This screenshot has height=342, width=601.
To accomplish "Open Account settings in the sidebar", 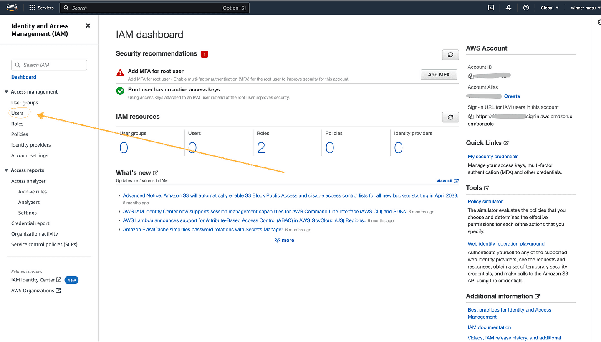I will 30,155.
